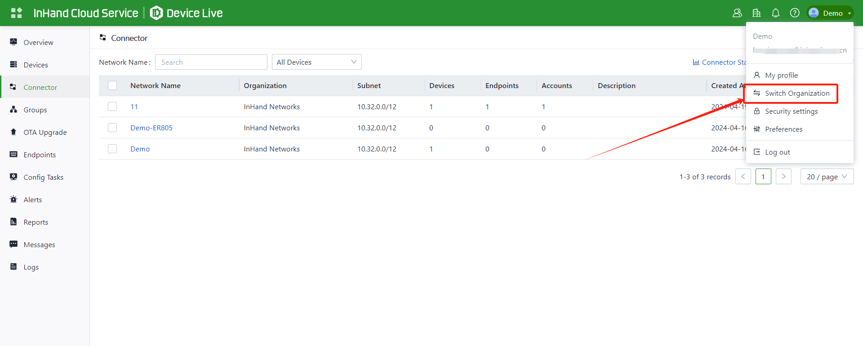
Task: Click the user account icon in header
Action: coord(737,13)
